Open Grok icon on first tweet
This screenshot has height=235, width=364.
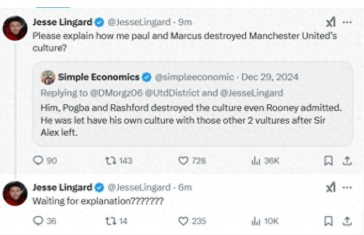coord(330,22)
